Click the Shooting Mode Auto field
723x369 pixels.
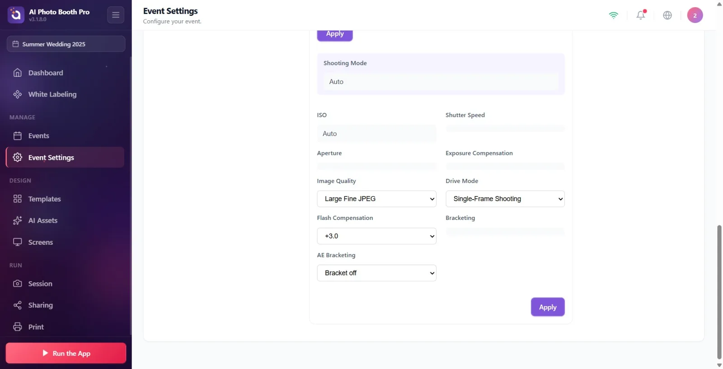coord(441,82)
